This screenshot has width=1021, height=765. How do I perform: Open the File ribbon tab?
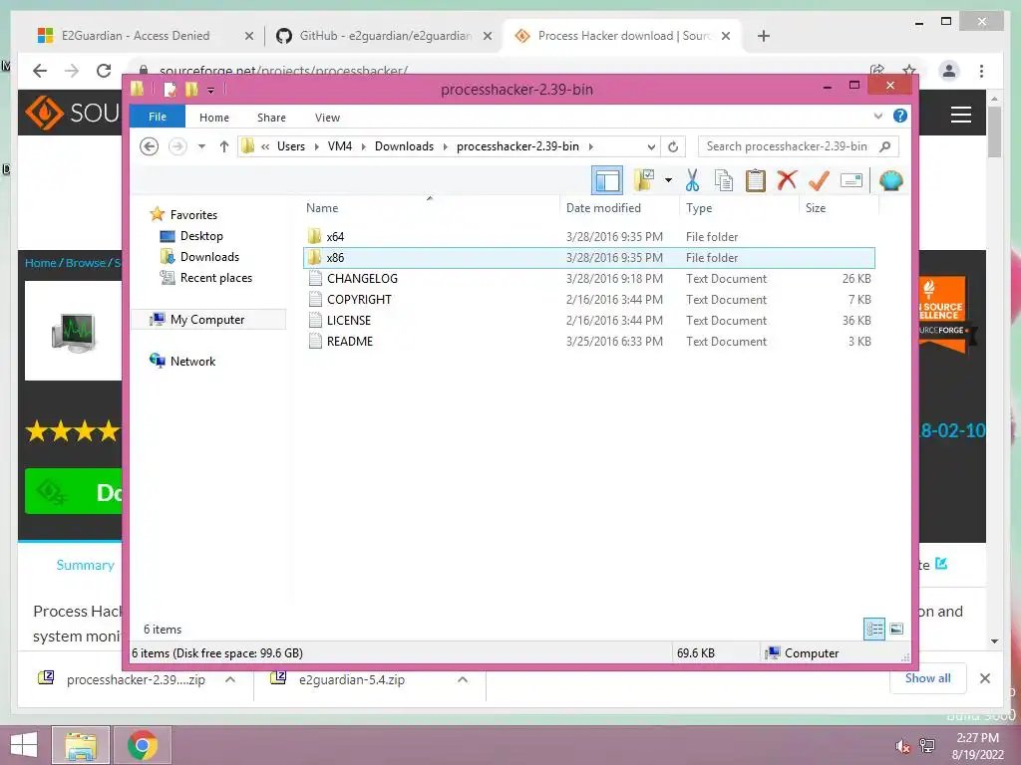[157, 118]
